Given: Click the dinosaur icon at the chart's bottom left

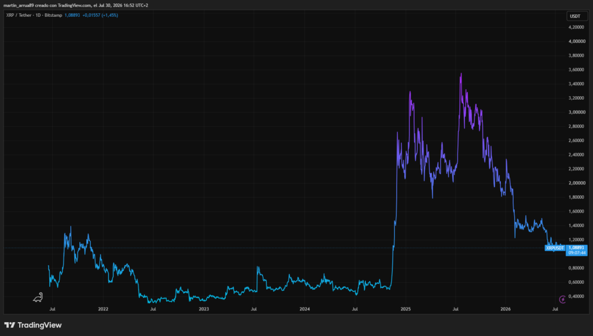Looking at the screenshot, I should tap(38, 297).
